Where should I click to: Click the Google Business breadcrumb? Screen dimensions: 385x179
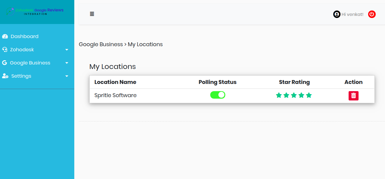click(101, 44)
